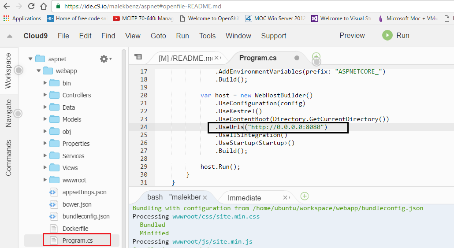Viewport: 454px width, 248px height.
Task: Expand the wwwroot folder
Action: point(45,179)
